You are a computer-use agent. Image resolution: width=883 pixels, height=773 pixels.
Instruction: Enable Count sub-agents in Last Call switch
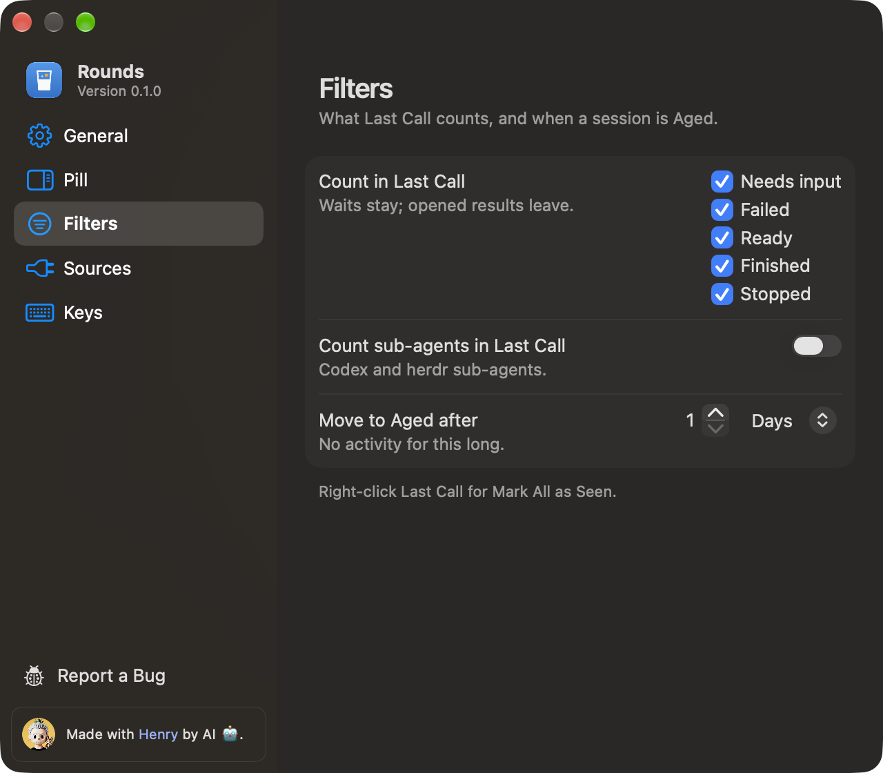pyautogui.click(x=816, y=346)
